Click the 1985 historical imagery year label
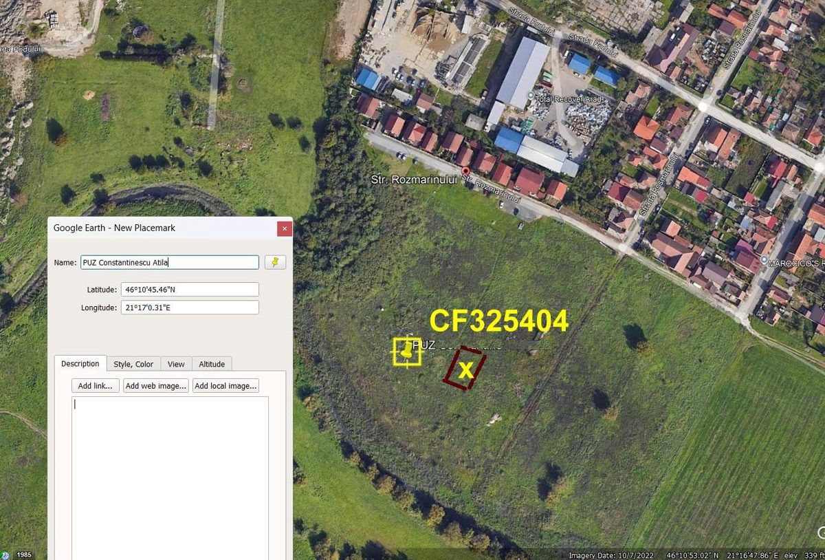This screenshot has width=825, height=560. [24, 555]
